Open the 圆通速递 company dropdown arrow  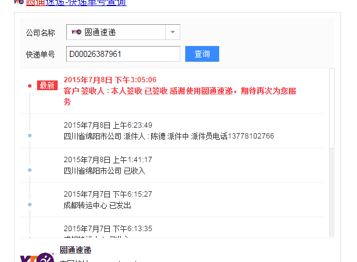click(173, 32)
